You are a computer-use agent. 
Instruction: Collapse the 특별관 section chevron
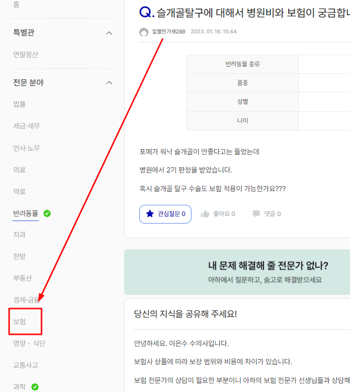pos(109,33)
